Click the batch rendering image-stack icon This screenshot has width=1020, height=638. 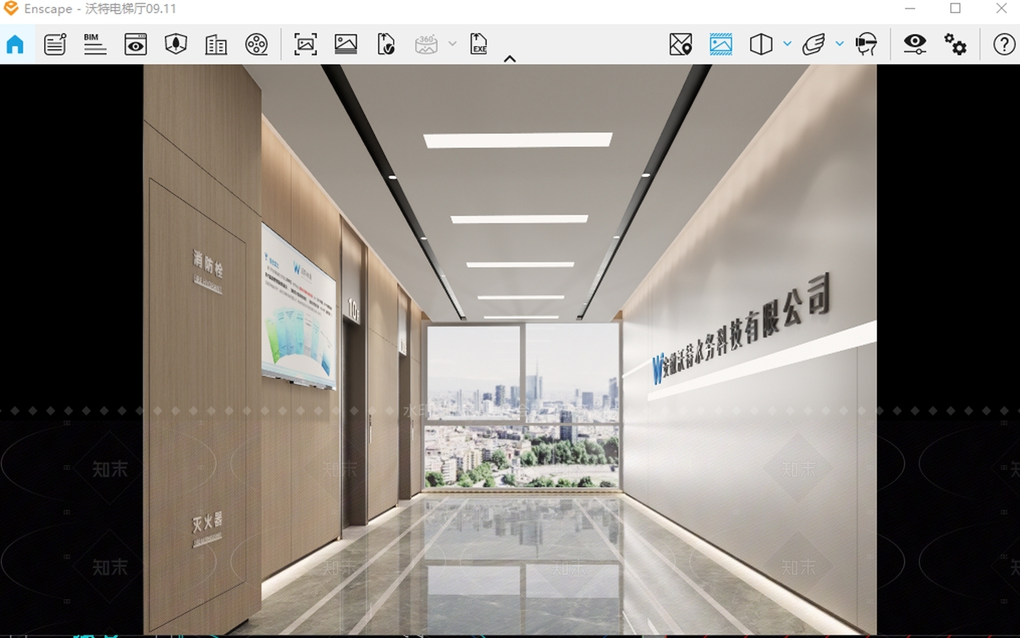coord(346,45)
